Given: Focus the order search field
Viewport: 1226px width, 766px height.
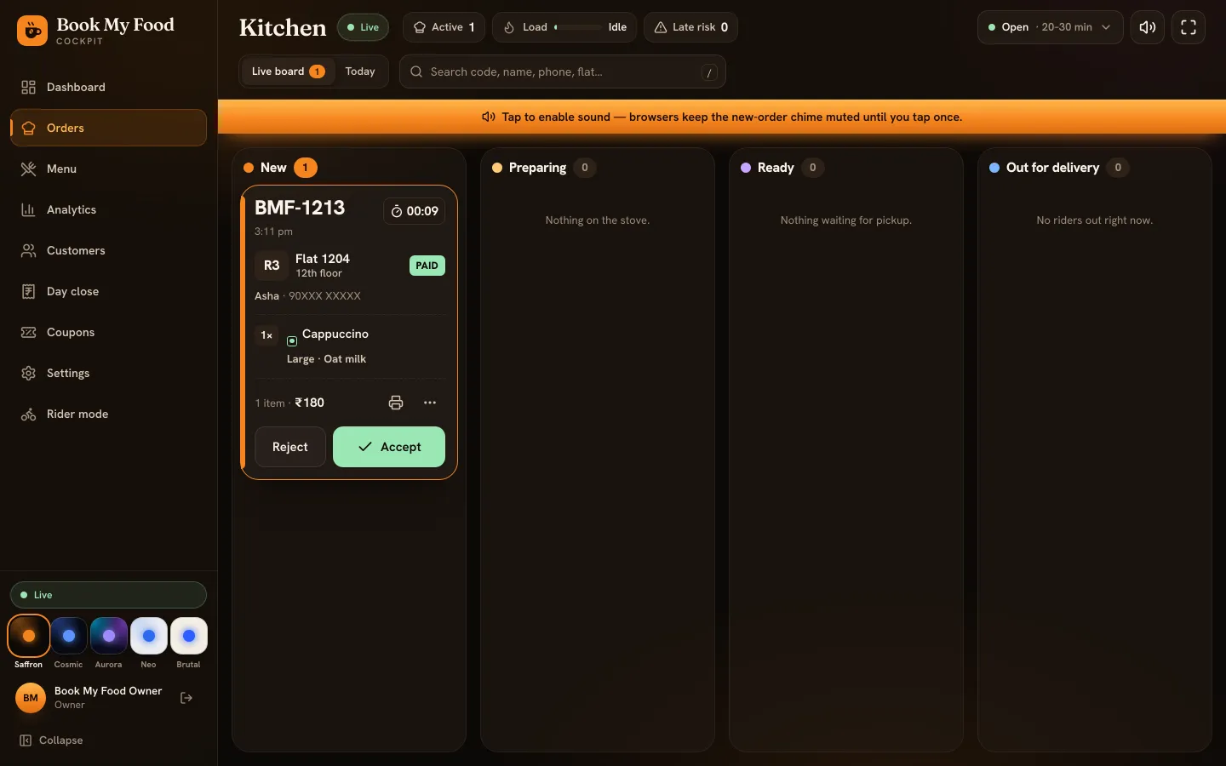Looking at the screenshot, I should click(563, 71).
